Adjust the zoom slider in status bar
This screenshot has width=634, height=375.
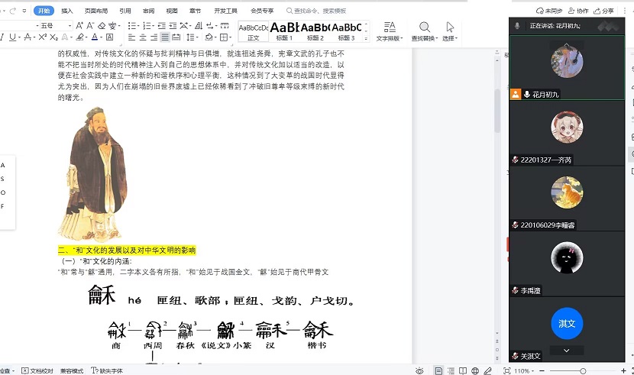[x=582, y=370]
